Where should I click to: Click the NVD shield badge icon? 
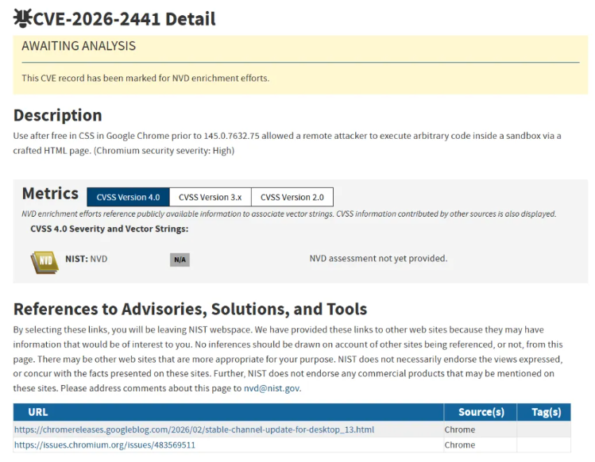pos(44,261)
